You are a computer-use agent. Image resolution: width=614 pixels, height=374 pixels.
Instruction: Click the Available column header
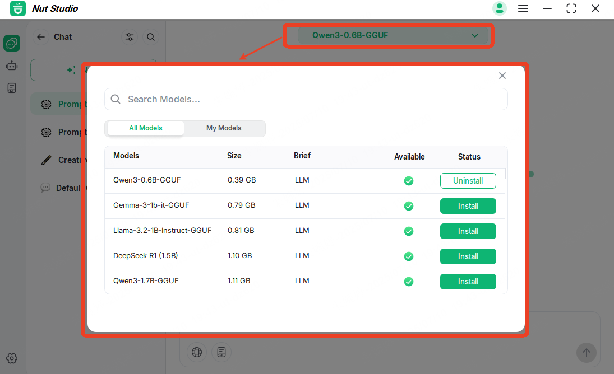click(x=409, y=157)
